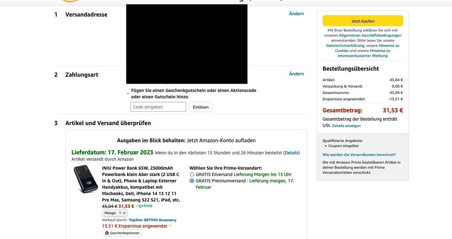Image resolution: width=452 pixels, height=239 pixels.
Task: Open Allgemeinen Geschäftsbedingungen link
Action: [x=370, y=35]
